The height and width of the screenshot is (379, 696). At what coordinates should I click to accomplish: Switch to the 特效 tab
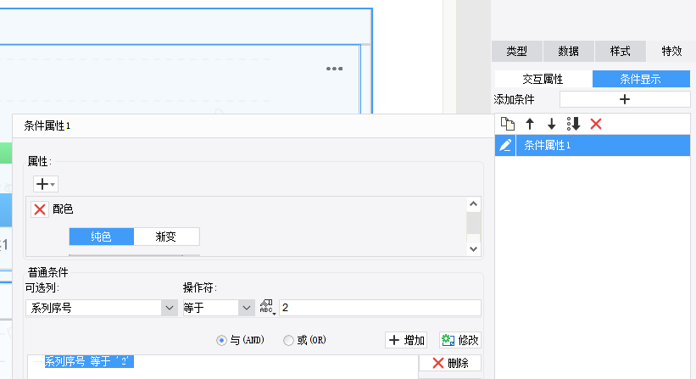(x=671, y=51)
